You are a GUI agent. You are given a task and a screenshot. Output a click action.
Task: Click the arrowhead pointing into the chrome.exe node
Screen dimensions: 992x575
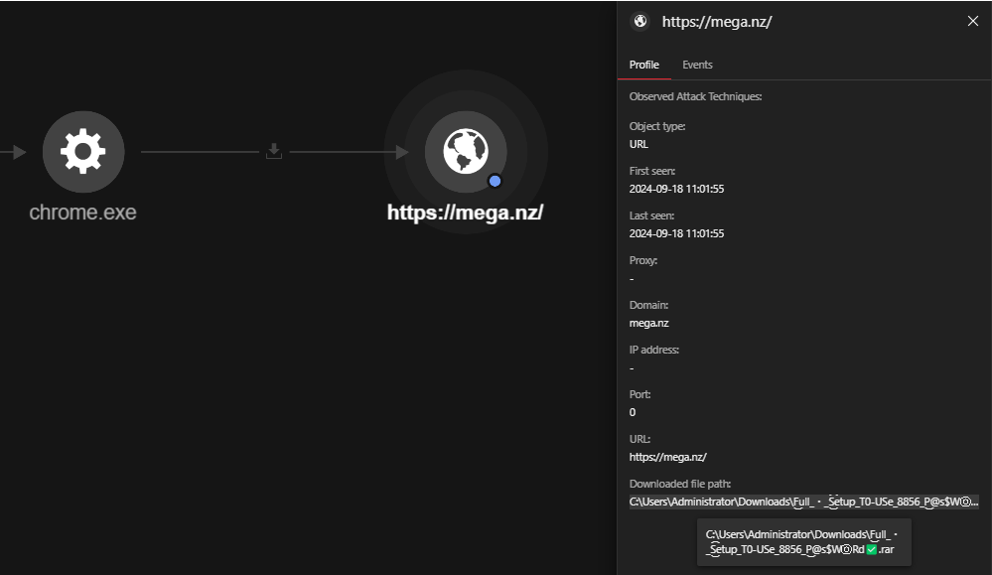[19, 152]
